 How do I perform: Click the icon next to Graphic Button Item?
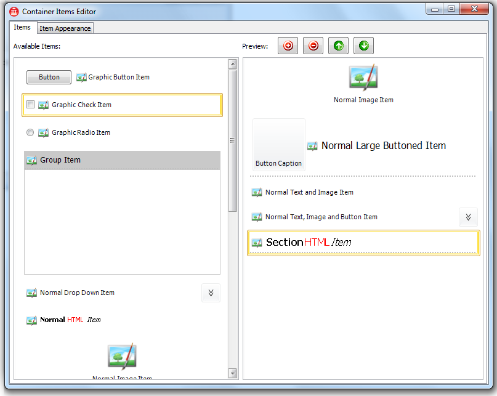pos(81,78)
